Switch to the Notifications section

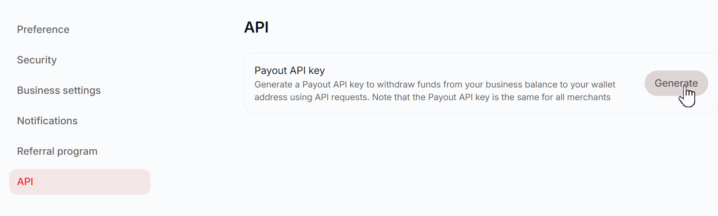click(x=47, y=121)
